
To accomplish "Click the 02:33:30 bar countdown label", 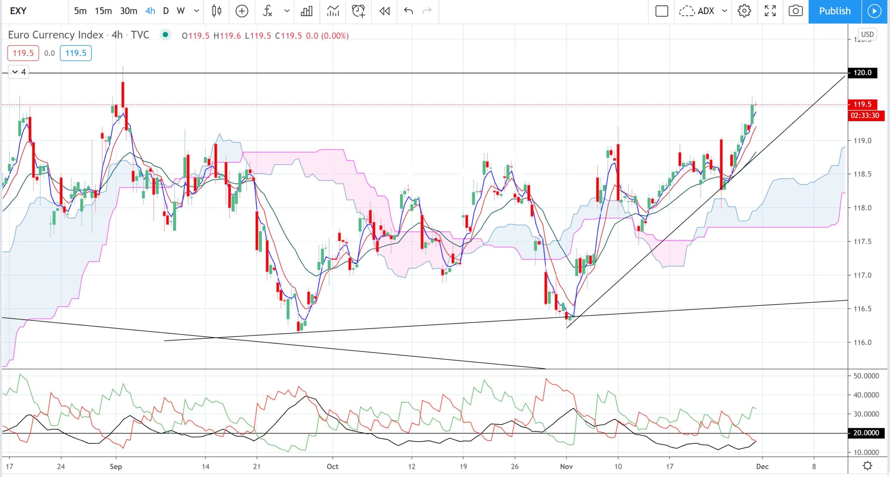I will click(866, 116).
